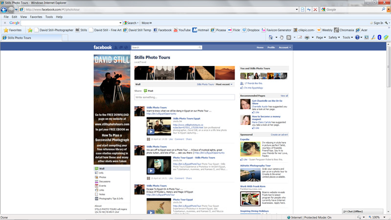This screenshot has height=220, width=391.
Task: Click the Bluetooth toolbar icon
Action: 379,38
